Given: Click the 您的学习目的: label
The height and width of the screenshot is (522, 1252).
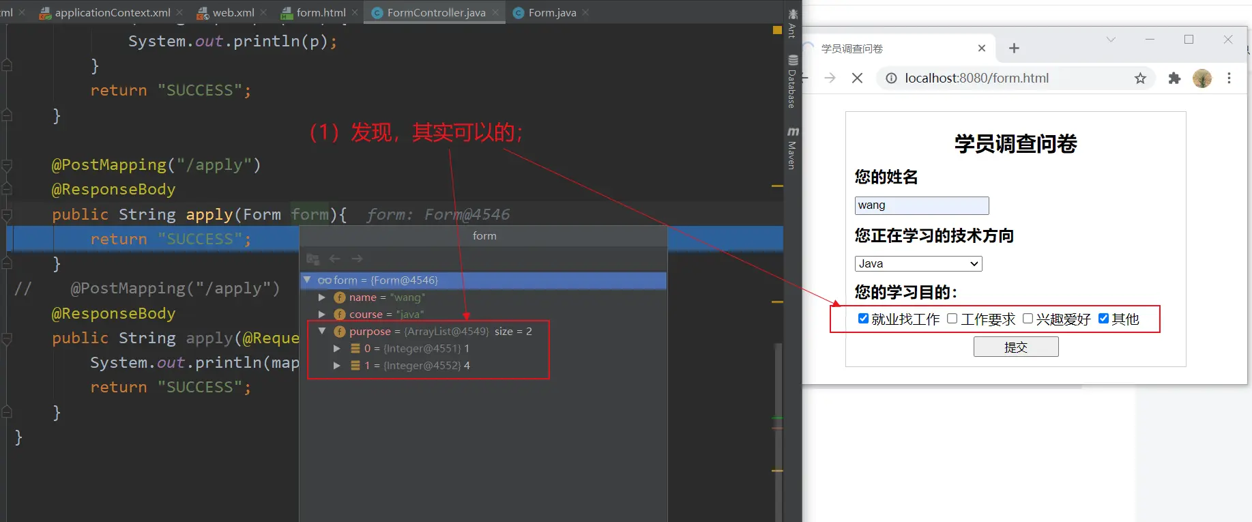Looking at the screenshot, I should coord(906,293).
